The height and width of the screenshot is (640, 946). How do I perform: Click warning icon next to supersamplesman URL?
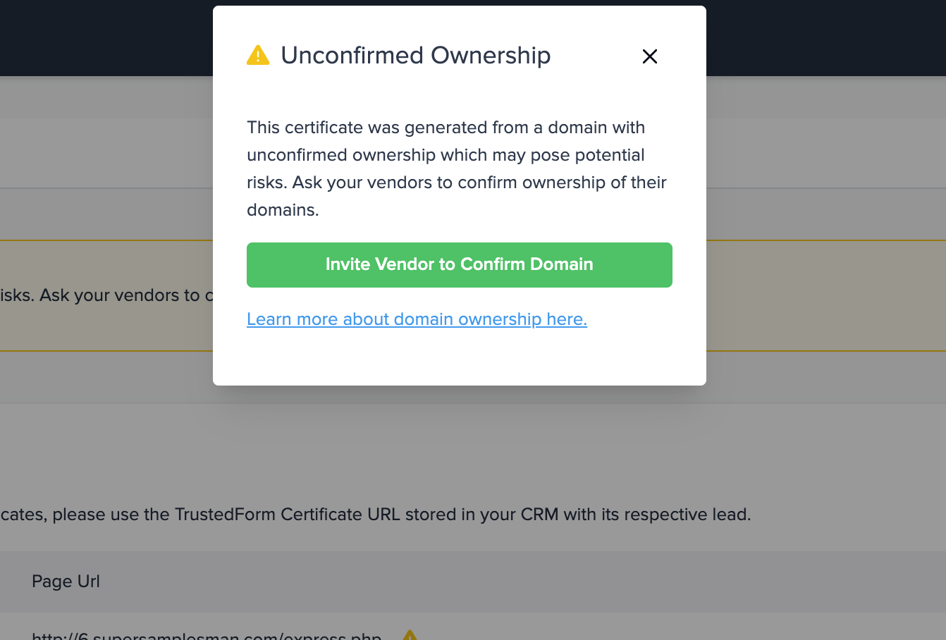point(410,635)
